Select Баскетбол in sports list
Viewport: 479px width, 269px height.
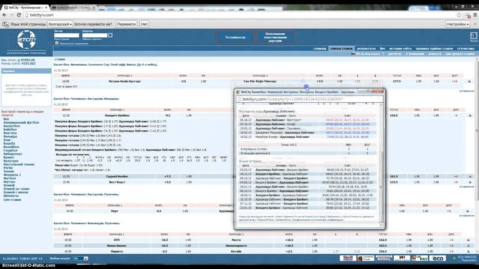(12, 126)
